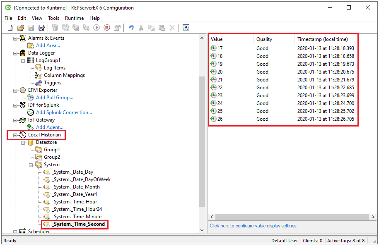Select the Column Mappings tree node
The image size is (379, 246).
[x=64, y=75]
